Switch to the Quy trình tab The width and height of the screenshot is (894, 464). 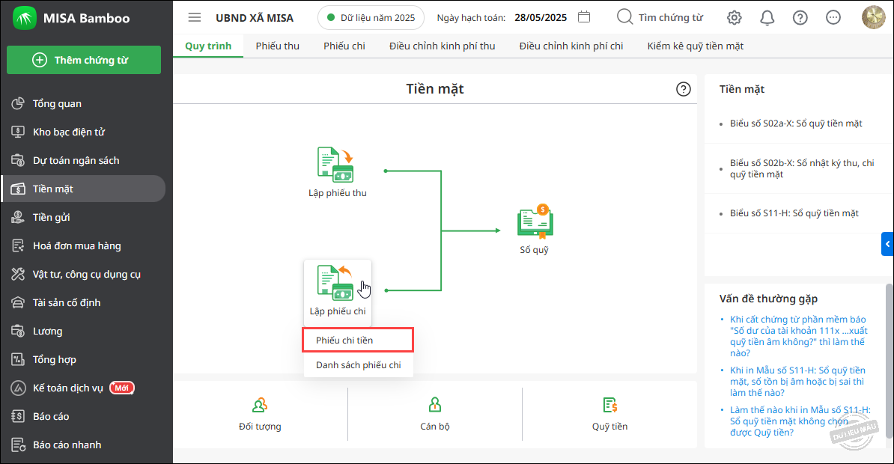[208, 46]
